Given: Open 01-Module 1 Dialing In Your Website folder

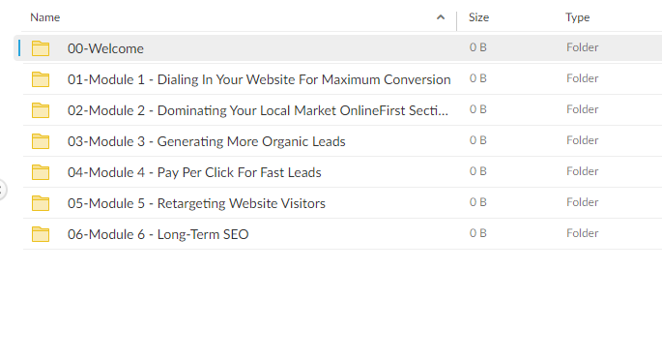Looking at the screenshot, I should pos(259,79).
